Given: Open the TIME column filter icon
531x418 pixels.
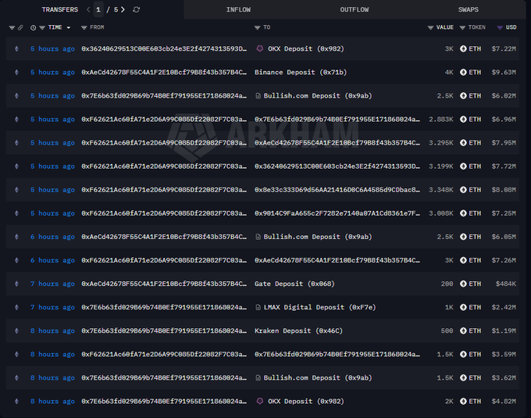Looking at the screenshot, I should tap(42, 28).
